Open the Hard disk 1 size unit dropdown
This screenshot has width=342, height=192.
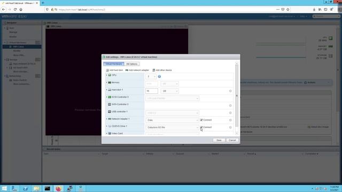click(170, 91)
